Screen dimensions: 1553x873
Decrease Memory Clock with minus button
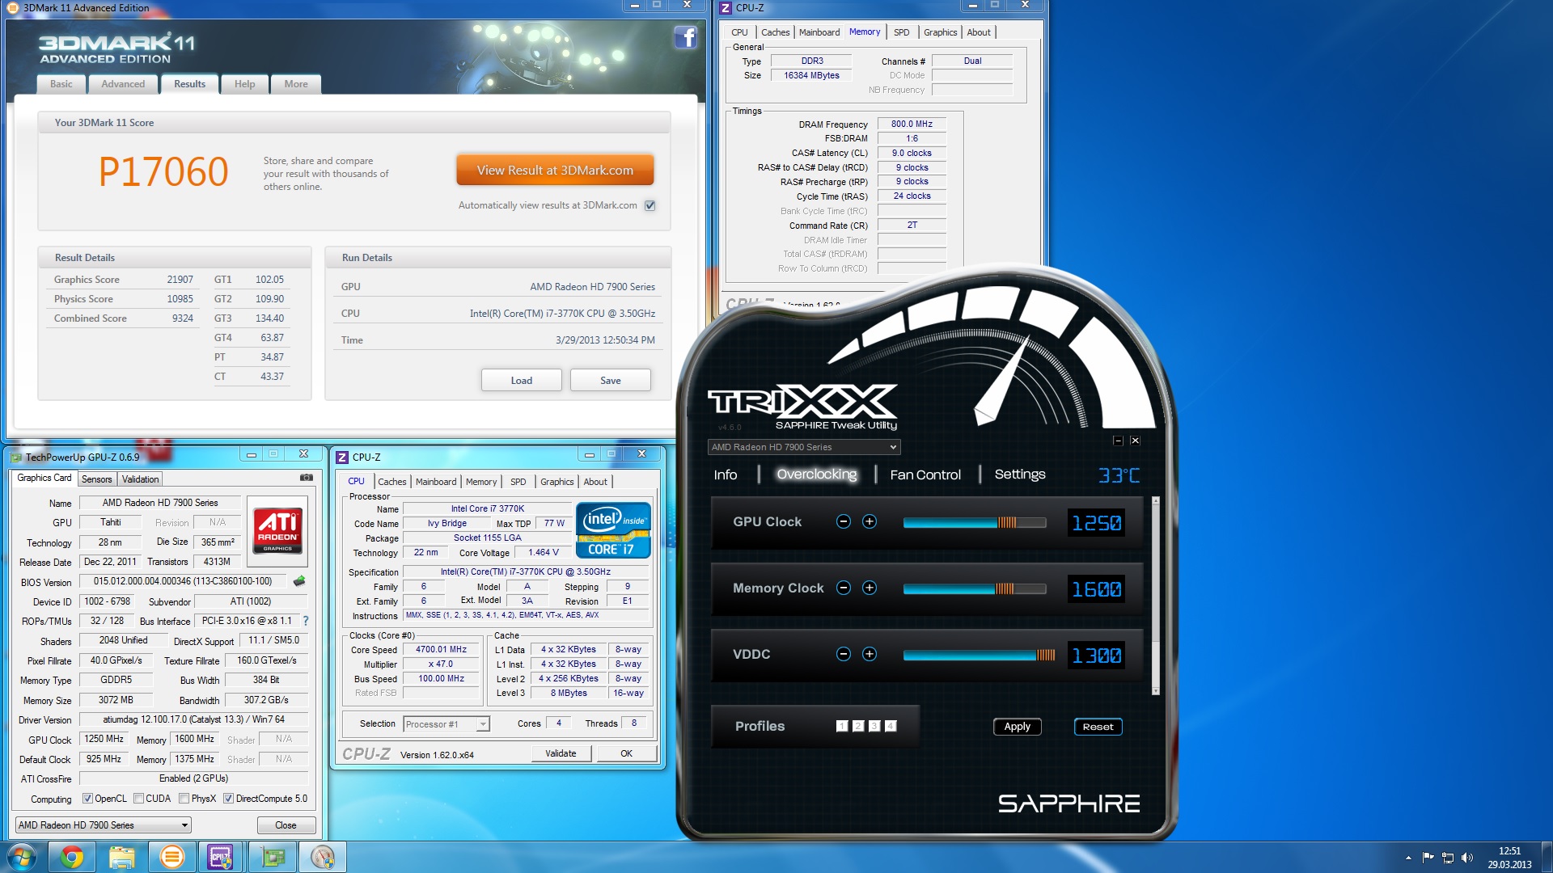click(x=844, y=588)
